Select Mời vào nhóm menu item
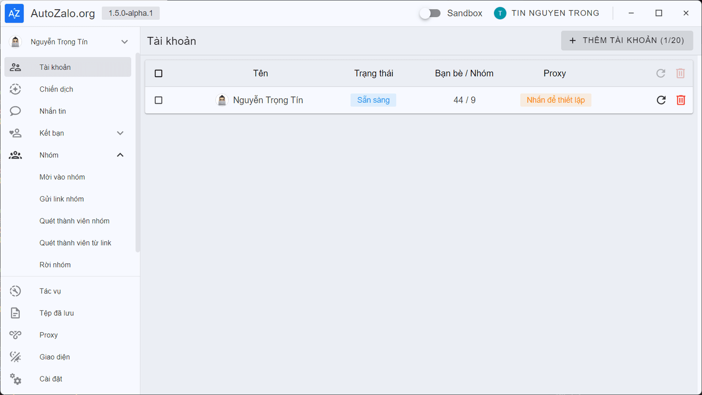Image resolution: width=702 pixels, height=395 pixels. pos(62,177)
